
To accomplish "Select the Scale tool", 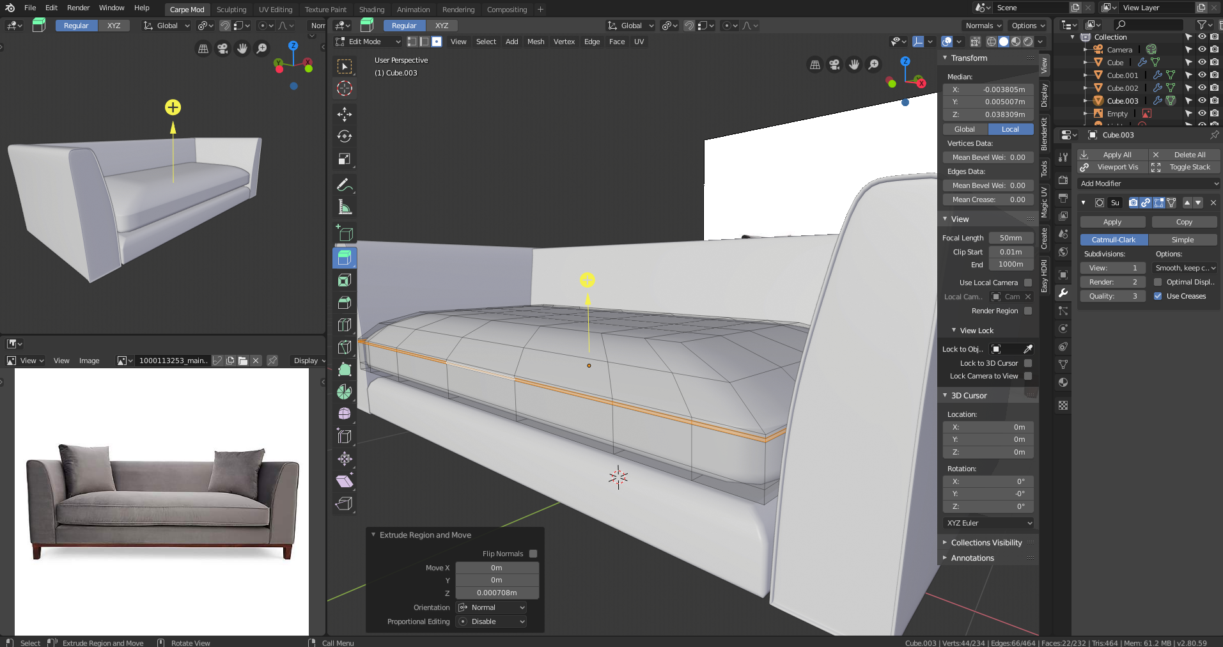I will [x=345, y=159].
